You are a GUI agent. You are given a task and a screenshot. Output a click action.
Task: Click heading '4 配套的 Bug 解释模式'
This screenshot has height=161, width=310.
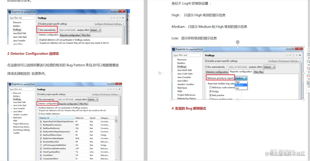pyautogui.click(x=189, y=108)
